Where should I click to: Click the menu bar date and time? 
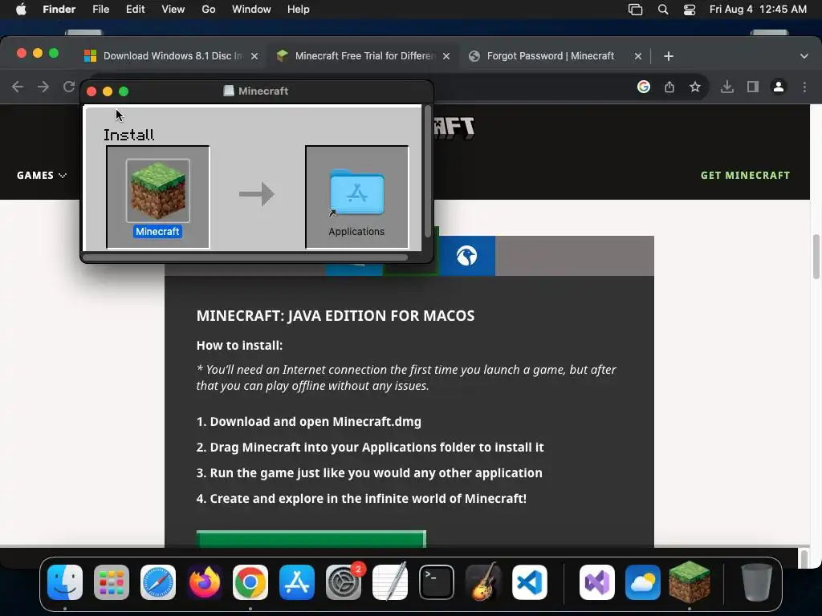coord(758,10)
